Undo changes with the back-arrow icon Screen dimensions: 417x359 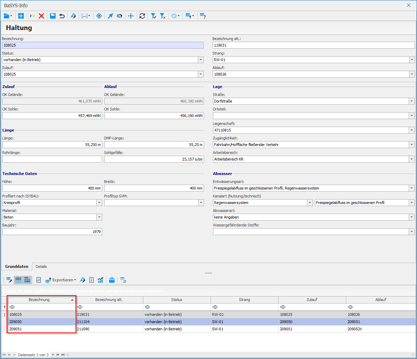(x=62, y=16)
